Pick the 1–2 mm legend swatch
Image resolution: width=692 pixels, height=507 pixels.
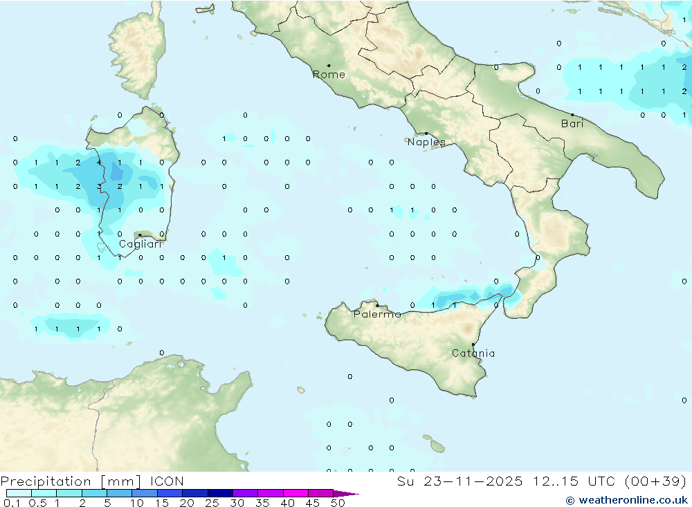click(69, 493)
